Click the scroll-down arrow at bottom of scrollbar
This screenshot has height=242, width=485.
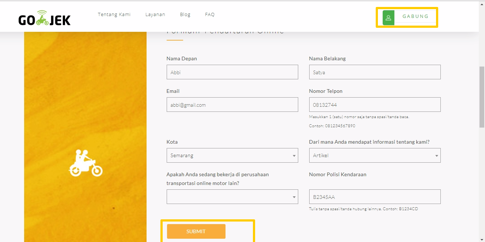coord(481,239)
